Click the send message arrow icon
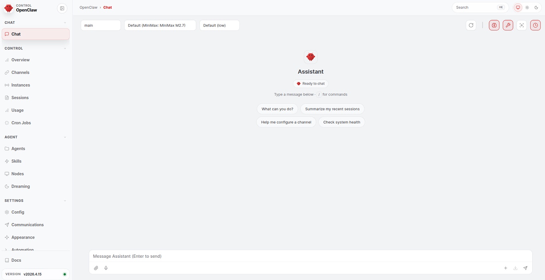The height and width of the screenshot is (280, 545). [525, 268]
